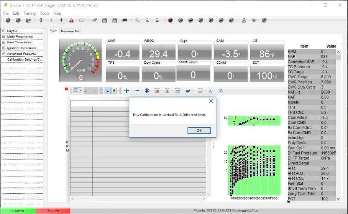Screen dimensions: 348x214
Task: Click the magnifier zoom-in icon
Action: click(x=147, y=20)
